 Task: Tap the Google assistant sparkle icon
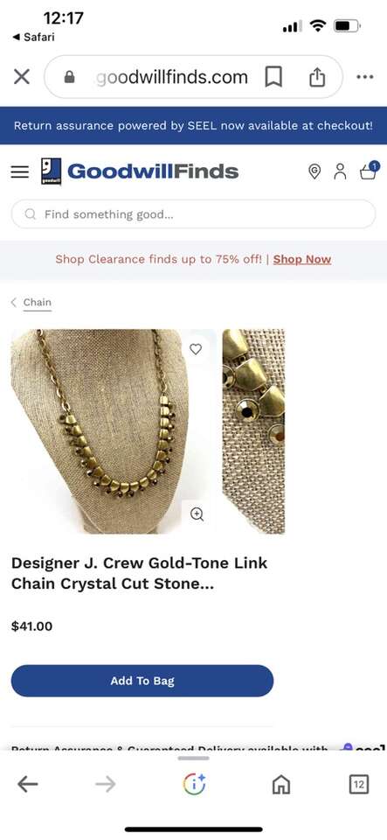tap(194, 784)
